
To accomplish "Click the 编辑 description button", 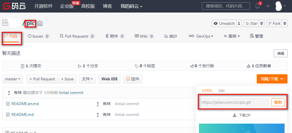I will tap(281, 54).
